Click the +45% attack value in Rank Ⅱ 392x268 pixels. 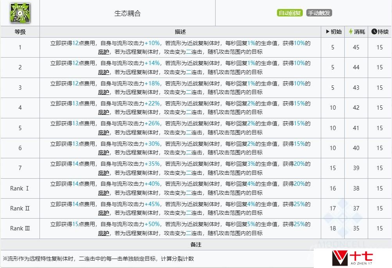pos(152,204)
